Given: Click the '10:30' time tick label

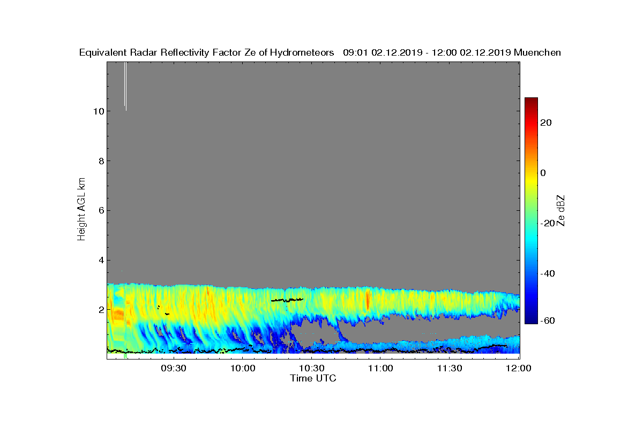Looking at the screenshot, I should [x=312, y=369].
